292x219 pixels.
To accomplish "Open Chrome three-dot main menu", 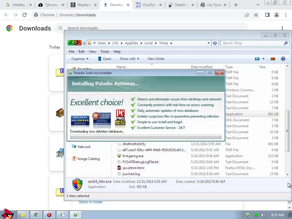I will coord(286,15).
